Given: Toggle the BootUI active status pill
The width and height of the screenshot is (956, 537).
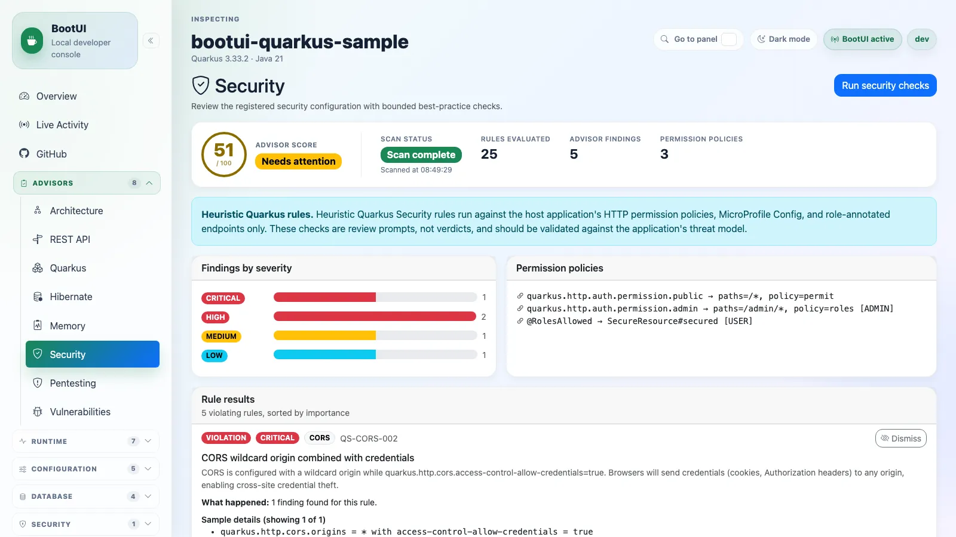Looking at the screenshot, I should pos(862,39).
